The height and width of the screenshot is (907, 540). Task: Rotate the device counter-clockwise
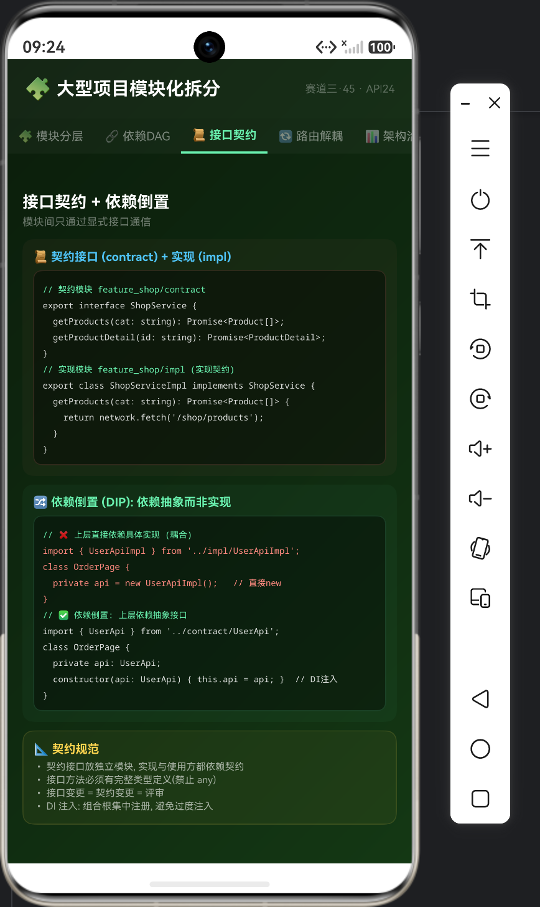click(480, 349)
